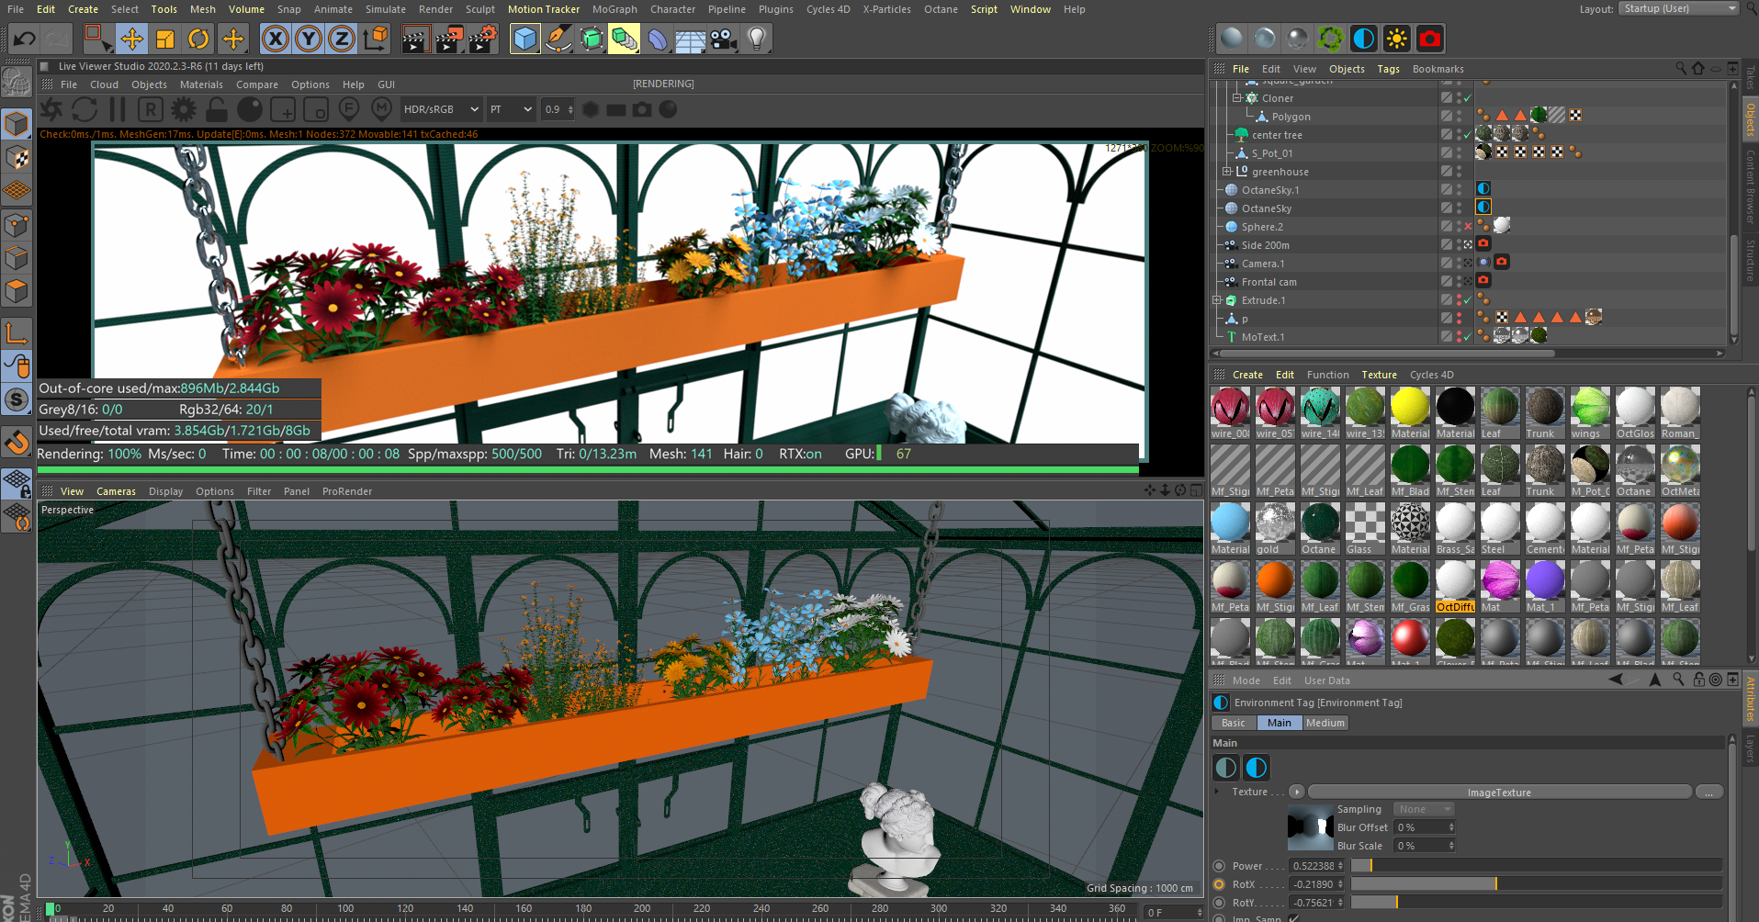Open the Layout Startup (User) dropdown
The width and height of the screenshot is (1759, 922).
(x=1679, y=8)
